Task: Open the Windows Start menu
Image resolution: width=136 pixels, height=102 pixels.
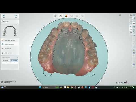Action: click(x=40, y=87)
